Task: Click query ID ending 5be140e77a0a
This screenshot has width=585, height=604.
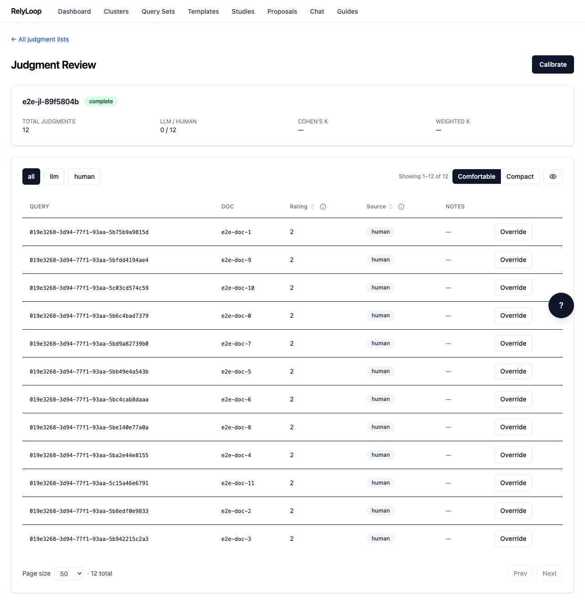Action: [89, 428]
